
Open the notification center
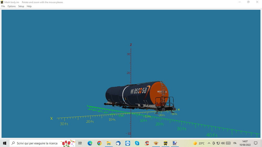click(x=256, y=143)
